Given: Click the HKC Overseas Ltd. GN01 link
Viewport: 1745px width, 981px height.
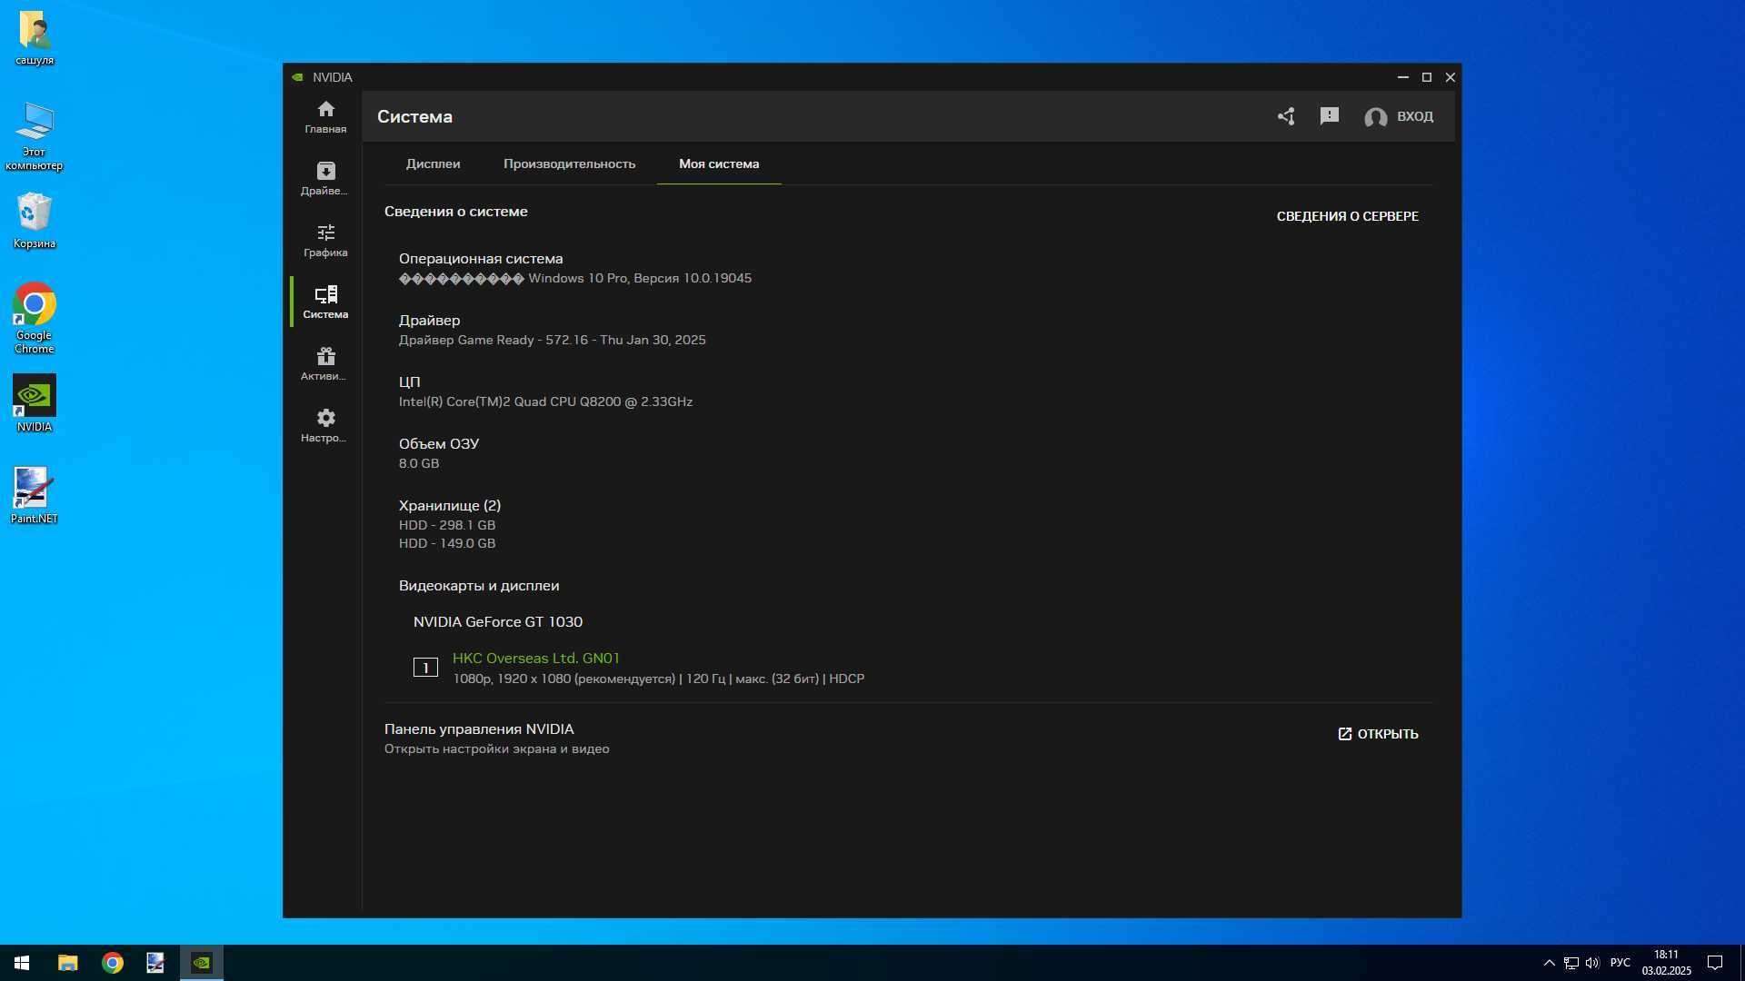Looking at the screenshot, I should click(x=536, y=658).
